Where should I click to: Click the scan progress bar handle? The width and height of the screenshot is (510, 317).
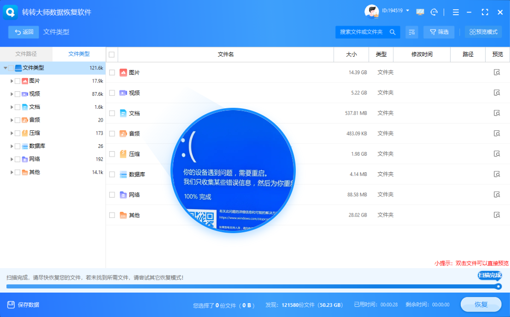[498, 287]
